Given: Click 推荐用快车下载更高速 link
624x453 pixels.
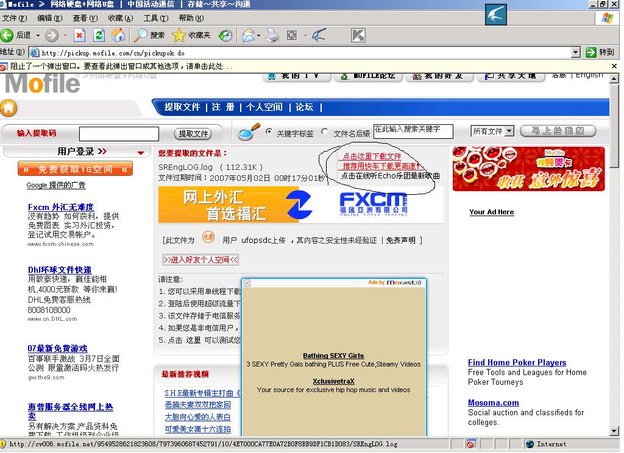Looking at the screenshot, I should pos(380,166).
